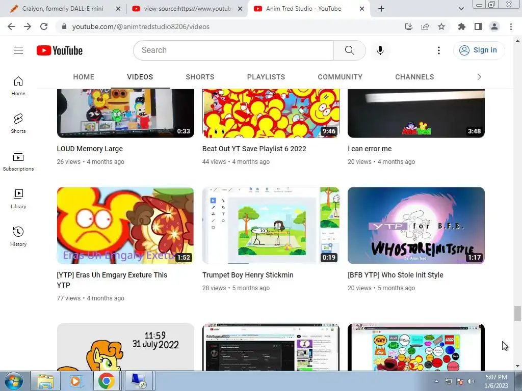Open Shorts in sidebar
The height and width of the screenshot is (391, 522).
18,123
